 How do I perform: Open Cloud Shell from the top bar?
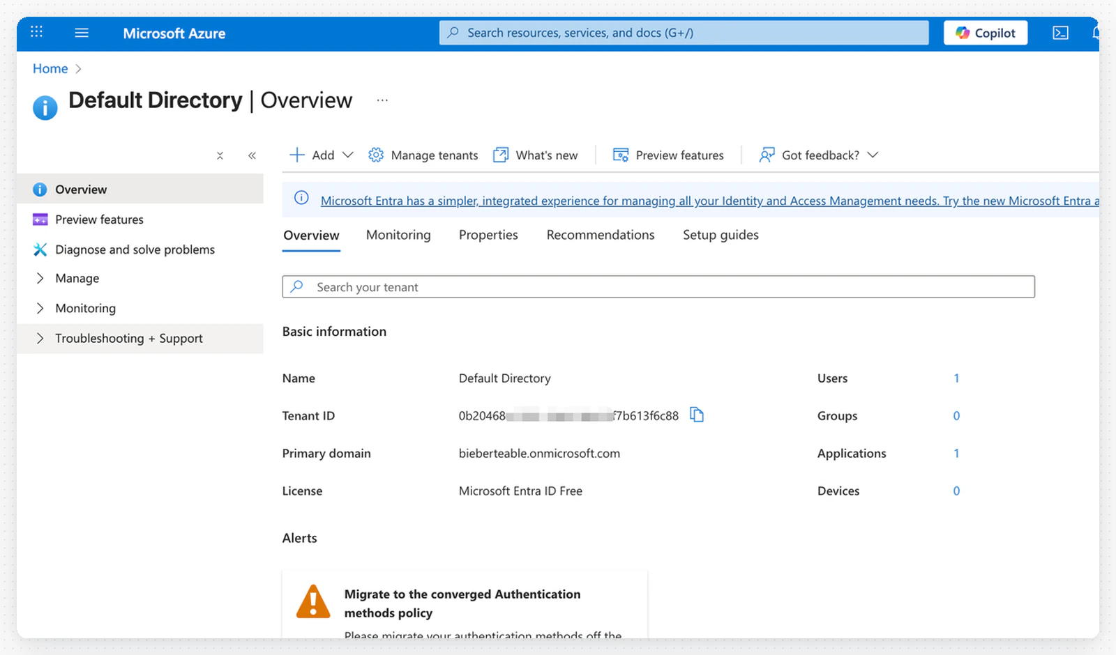1060,33
